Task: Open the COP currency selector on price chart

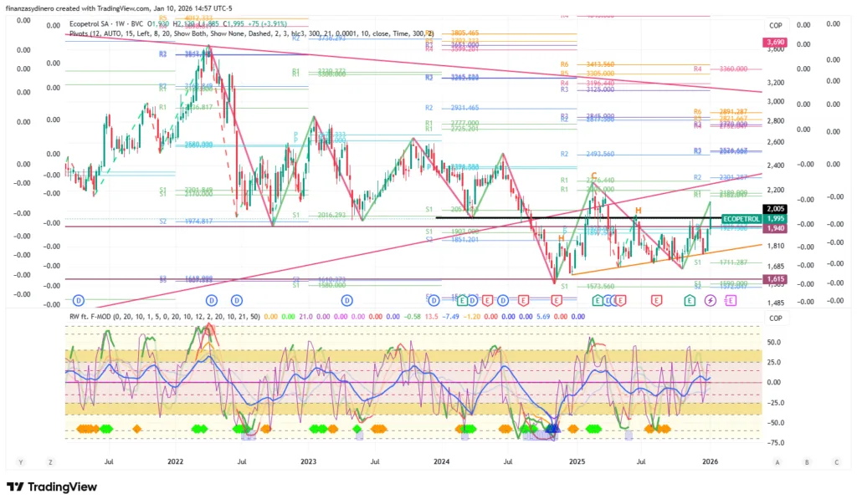Action: [x=776, y=25]
